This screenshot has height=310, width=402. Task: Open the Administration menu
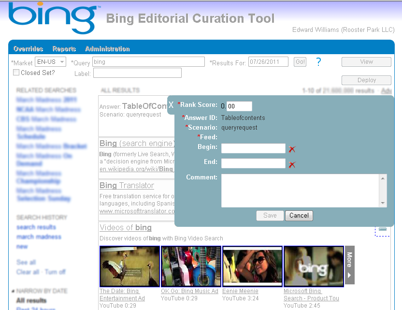click(x=107, y=49)
